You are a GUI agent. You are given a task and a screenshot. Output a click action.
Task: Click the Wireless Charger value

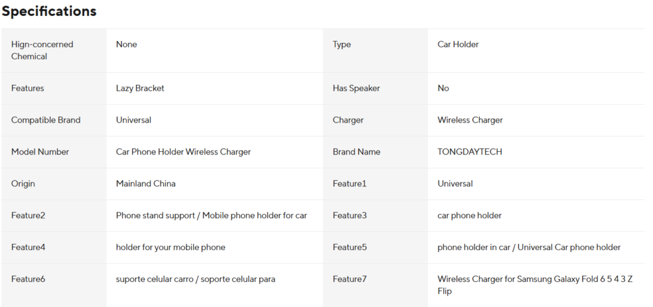coord(470,120)
